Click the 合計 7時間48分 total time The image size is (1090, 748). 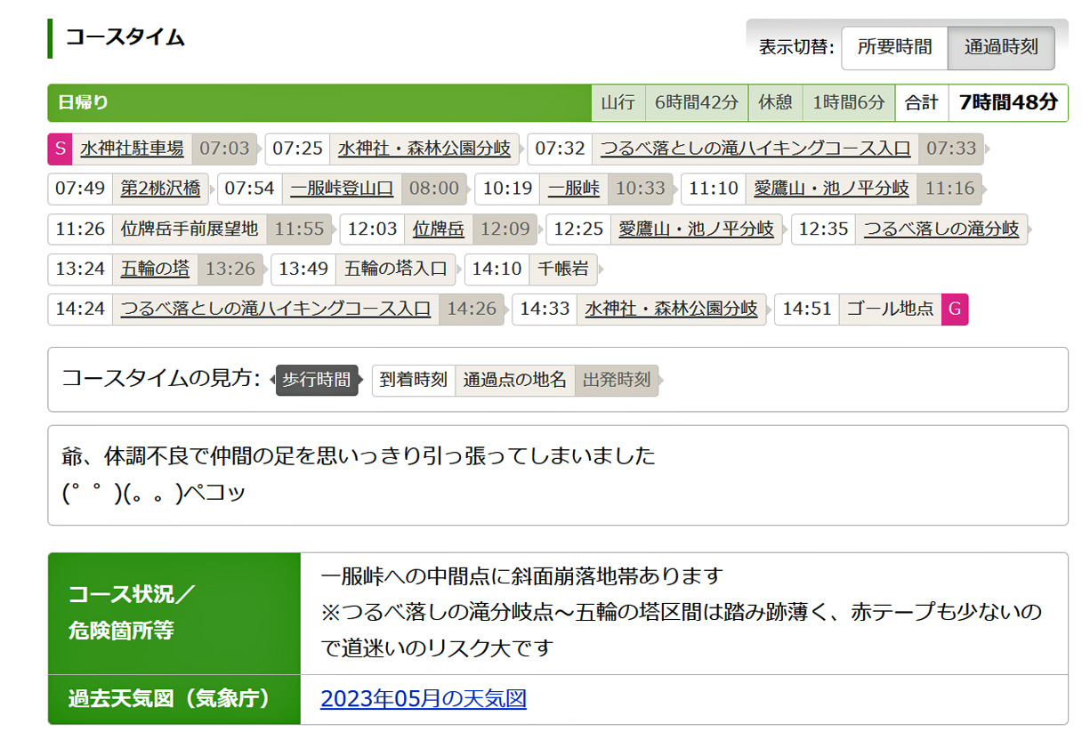pyautogui.click(x=1008, y=102)
